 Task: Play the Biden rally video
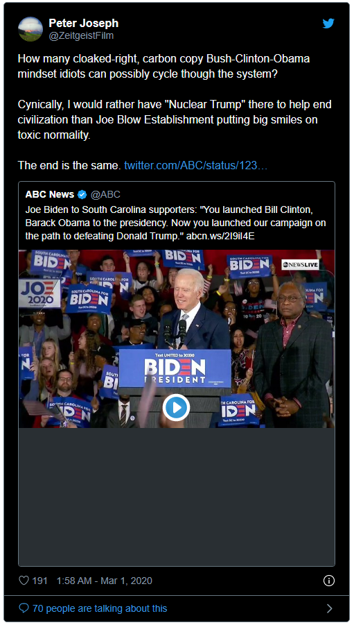pos(176,407)
